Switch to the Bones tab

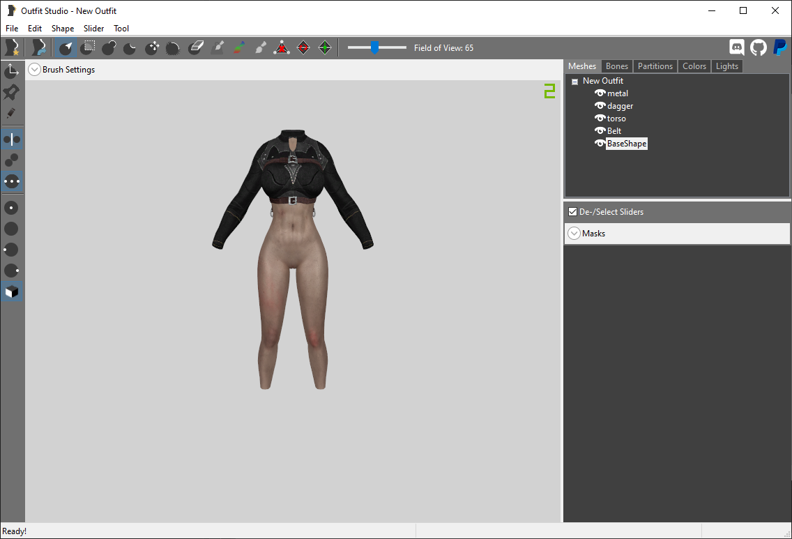[x=617, y=66]
